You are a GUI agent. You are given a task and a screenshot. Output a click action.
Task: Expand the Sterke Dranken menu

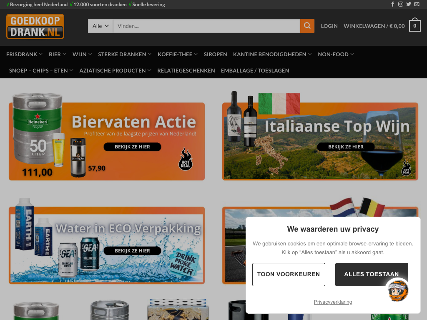125,54
